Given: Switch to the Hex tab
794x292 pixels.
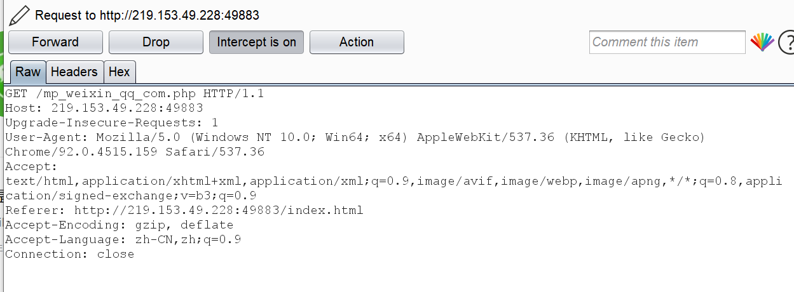Looking at the screenshot, I should [x=120, y=72].
